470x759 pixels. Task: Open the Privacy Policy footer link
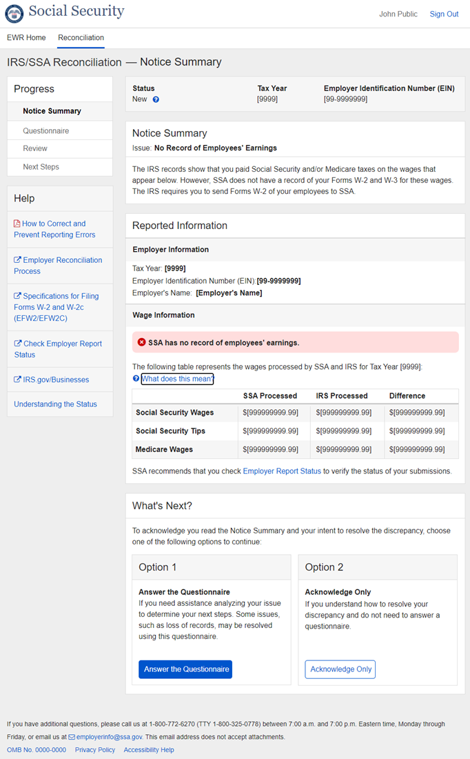[95, 750]
